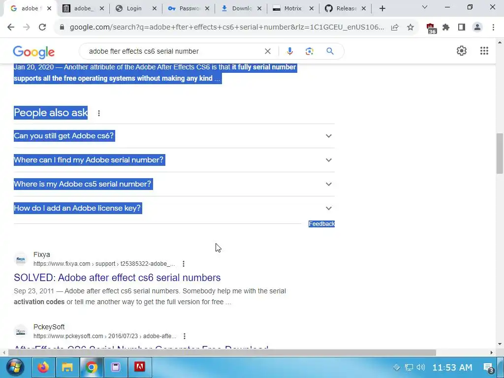Click the forward navigation arrow
The height and width of the screenshot is (378, 504).
click(x=27, y=28)
